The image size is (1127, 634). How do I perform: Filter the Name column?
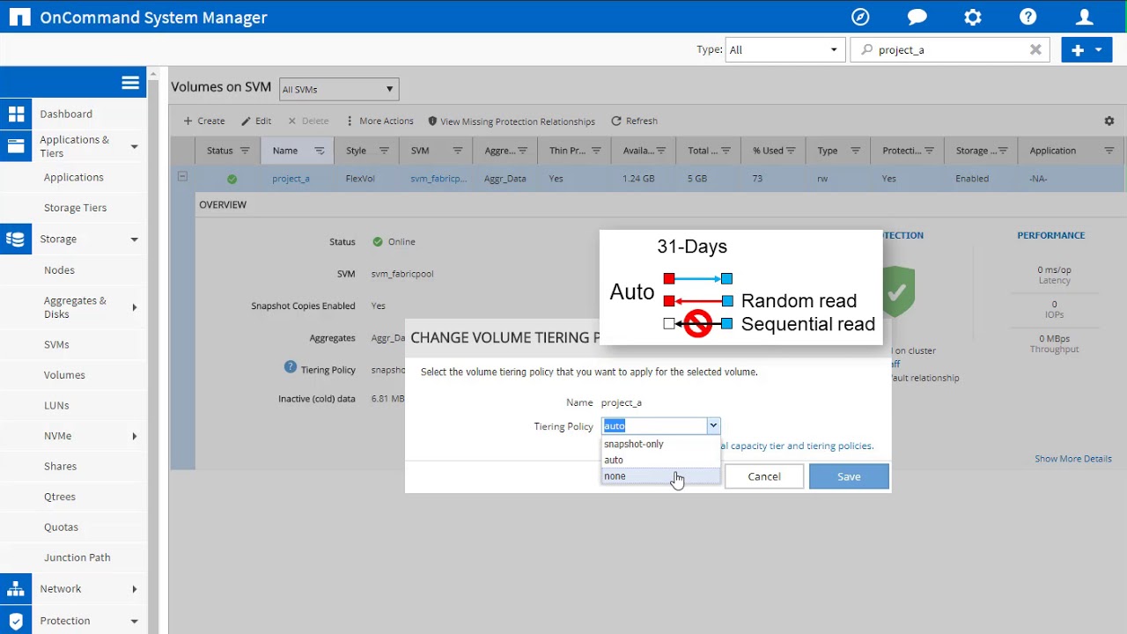(x=320, y=151)
